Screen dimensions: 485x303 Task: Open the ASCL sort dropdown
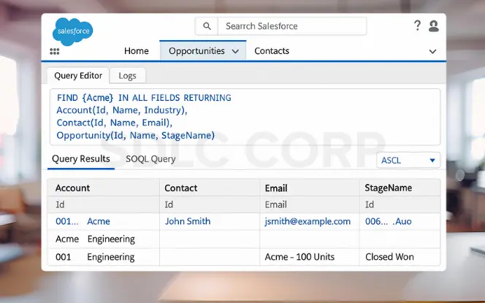(x=408, y=160)
